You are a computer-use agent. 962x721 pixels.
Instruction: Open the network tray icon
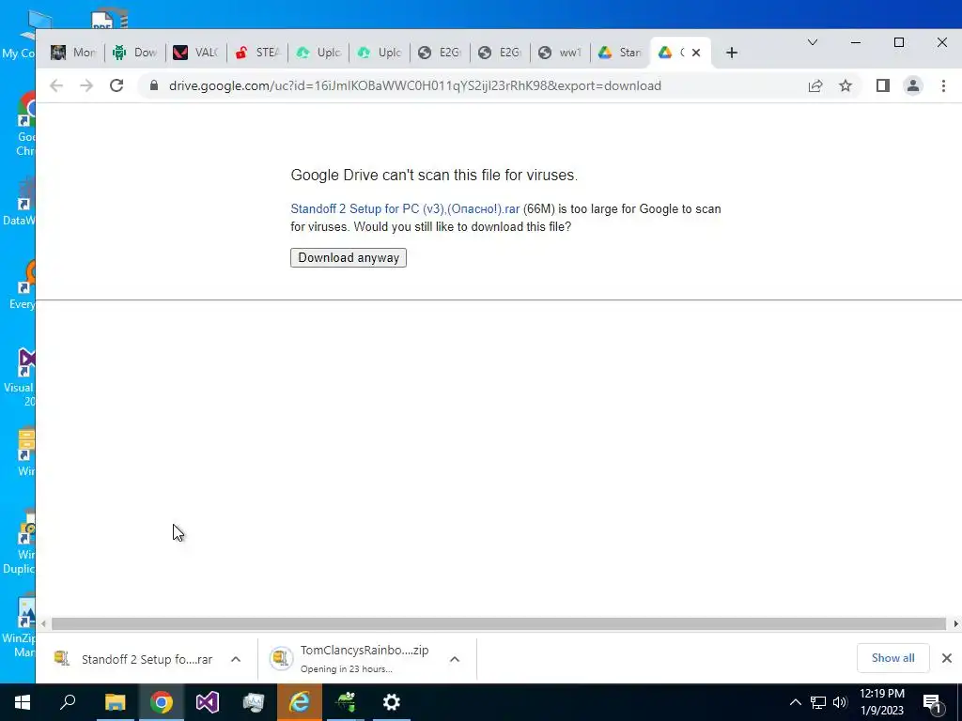818,702
